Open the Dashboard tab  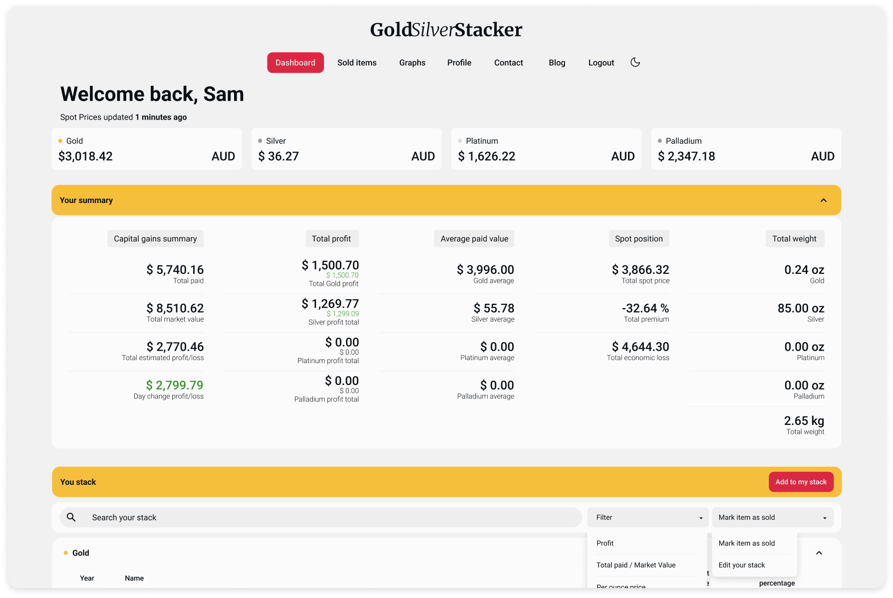(295, 63)
